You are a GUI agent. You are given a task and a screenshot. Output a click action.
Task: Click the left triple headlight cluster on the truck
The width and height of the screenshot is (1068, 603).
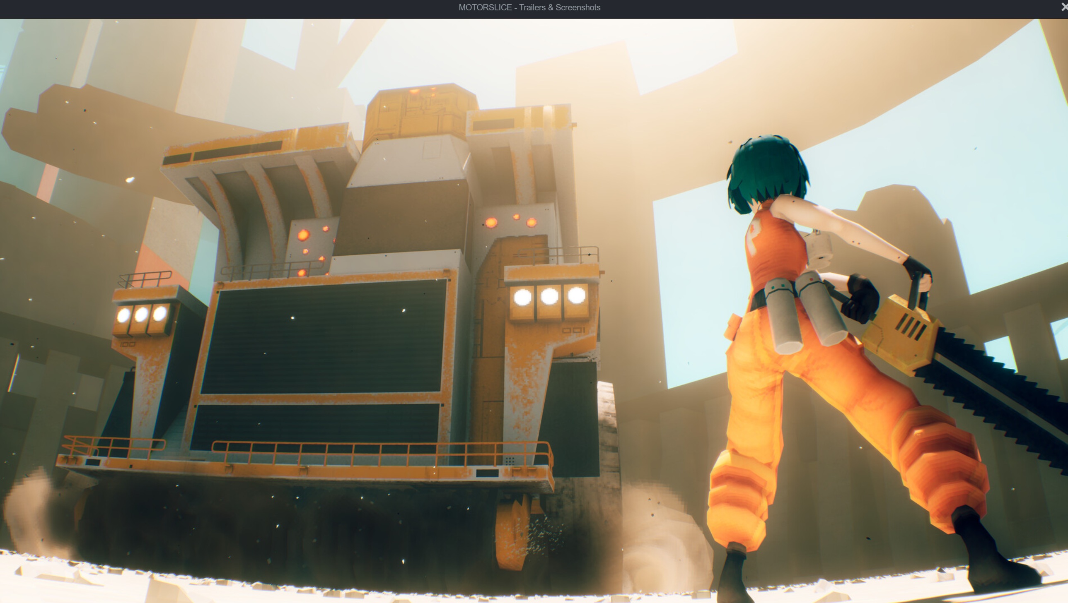141,316
